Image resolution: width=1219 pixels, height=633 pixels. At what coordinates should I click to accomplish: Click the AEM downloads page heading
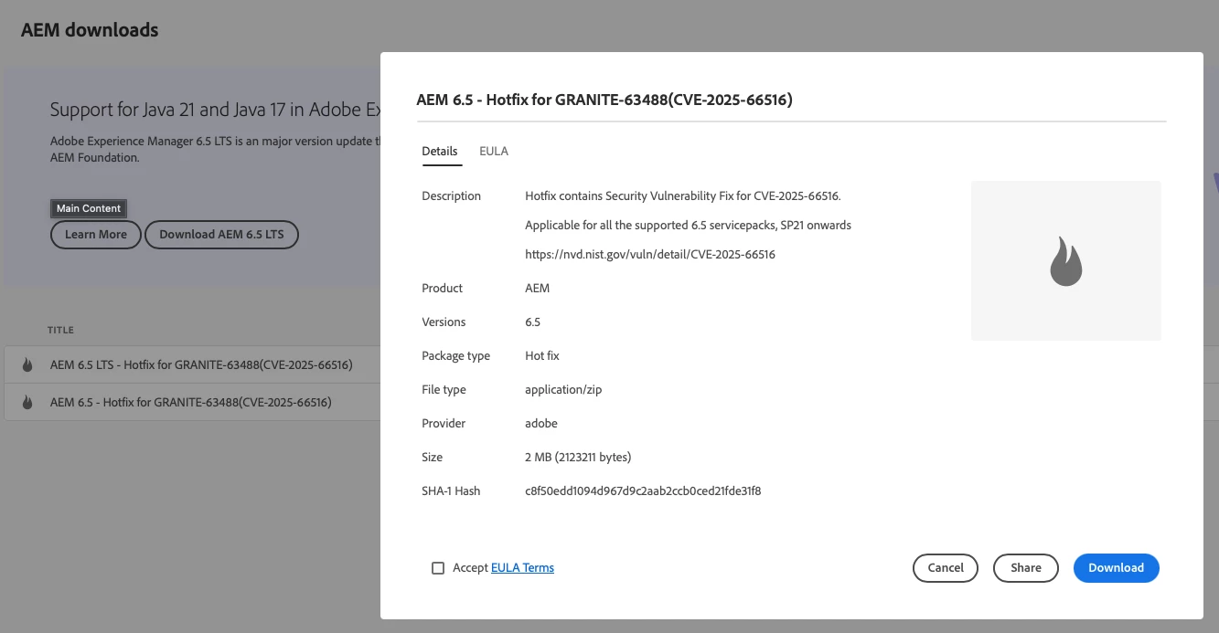pyautogui.click(x=90, y=30)
